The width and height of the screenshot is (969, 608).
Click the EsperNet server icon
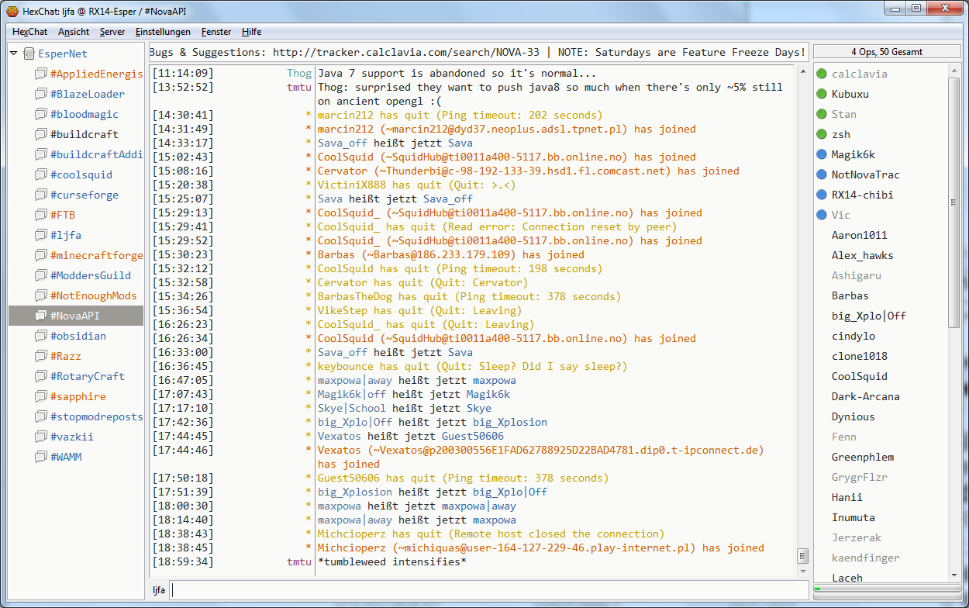[29, 54]
